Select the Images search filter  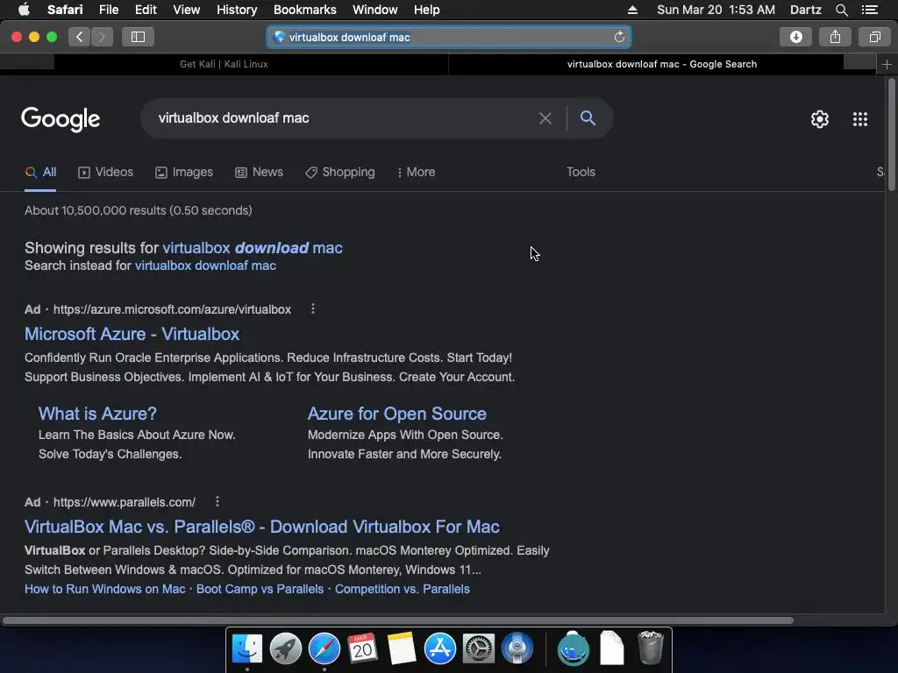click(x=184, y=173)
